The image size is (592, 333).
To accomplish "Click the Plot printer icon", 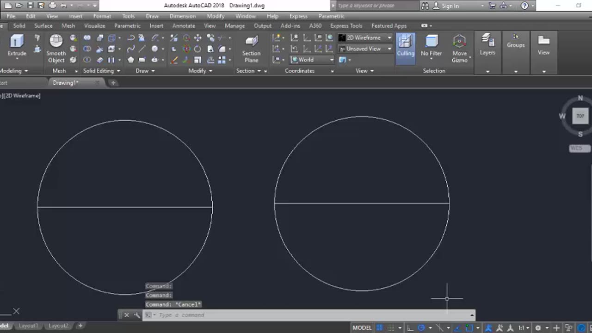I will pyautogui.click(x=52, y=6).
